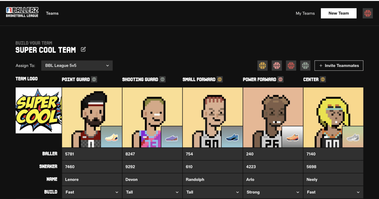379x199 pixels.
Task: Click Baller number field 240
Action: (x=273, y=154)
